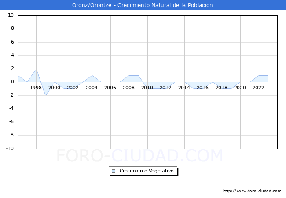286x198 pixels.
Task: Click the y-axis label 4
Action: (x=12, y=55)
